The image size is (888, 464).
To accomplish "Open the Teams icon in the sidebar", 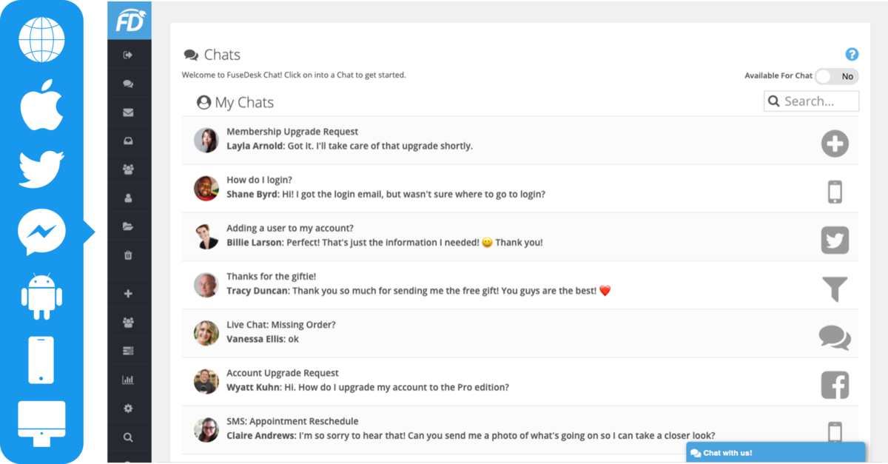I will pyautogui.click(x=129, y=169).
